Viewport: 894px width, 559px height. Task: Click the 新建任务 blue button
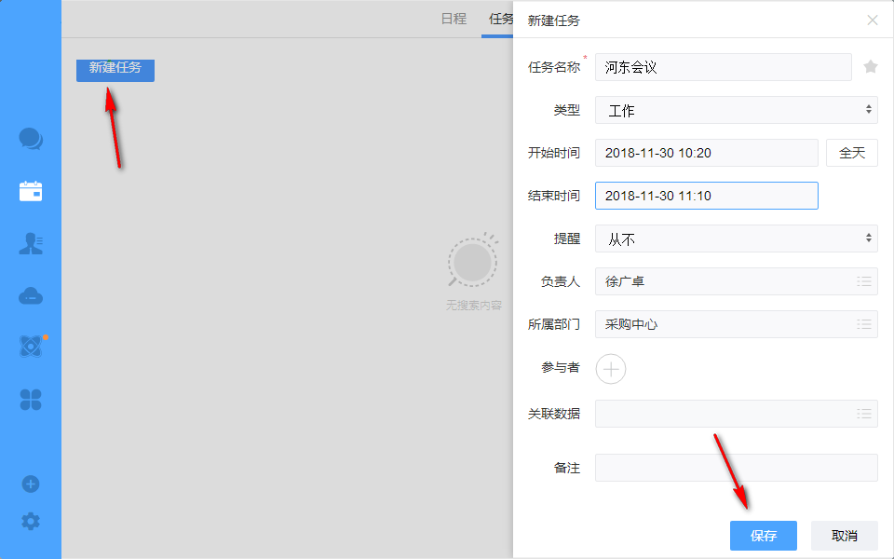pos(115,70)
